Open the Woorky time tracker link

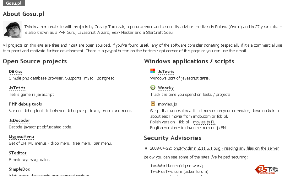[165, 88]
